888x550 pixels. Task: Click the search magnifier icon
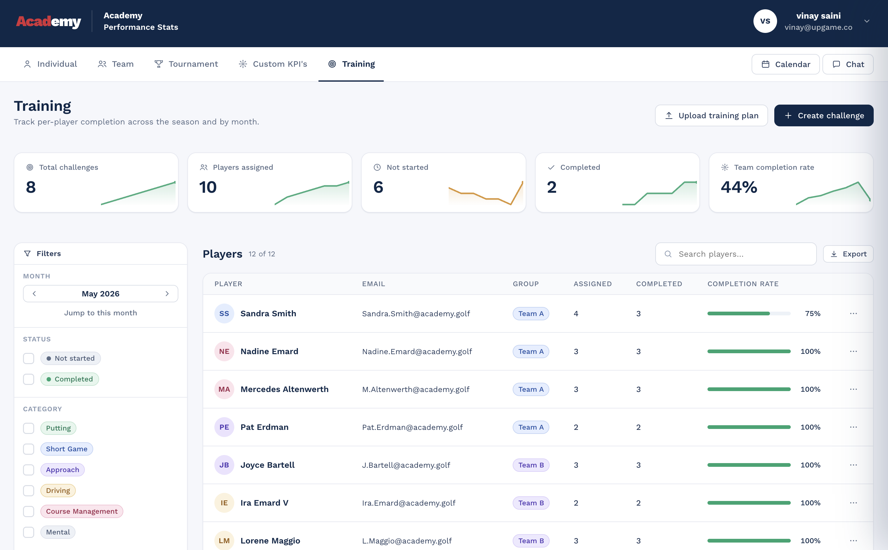pyautogui.click(x=668, y=254)
